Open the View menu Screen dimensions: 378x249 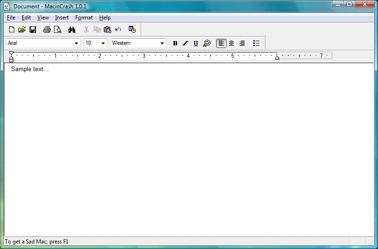[43, 18]
